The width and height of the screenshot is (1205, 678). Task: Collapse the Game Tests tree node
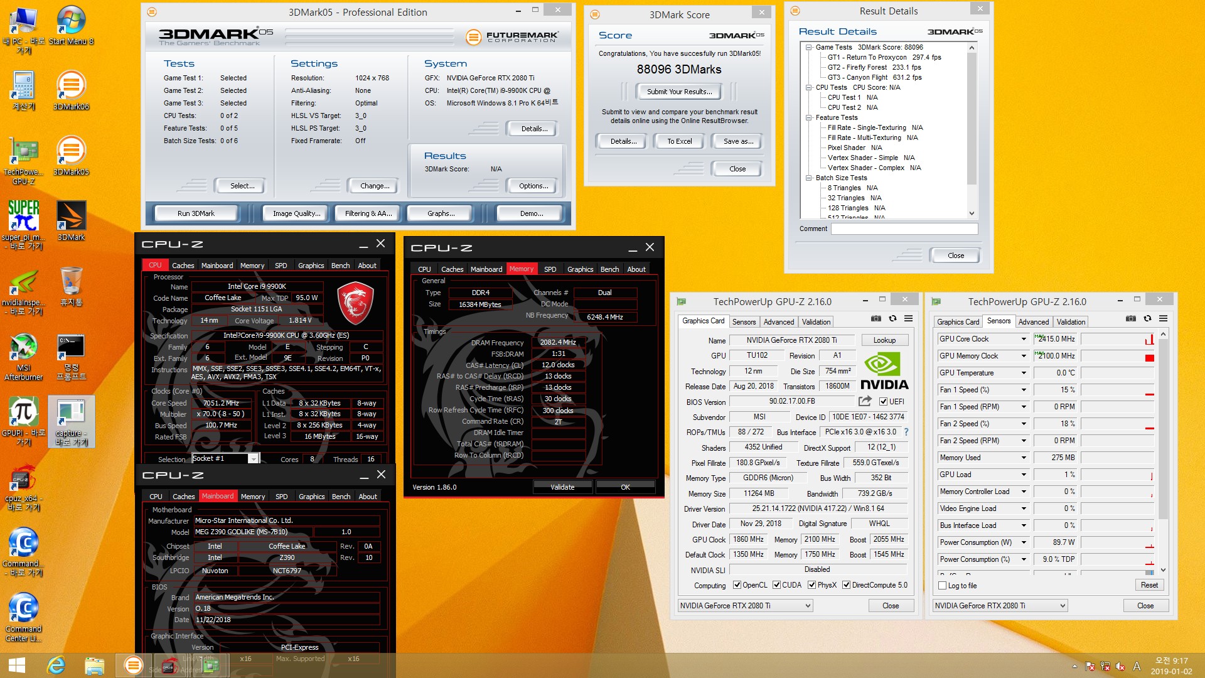coord(809,47)
